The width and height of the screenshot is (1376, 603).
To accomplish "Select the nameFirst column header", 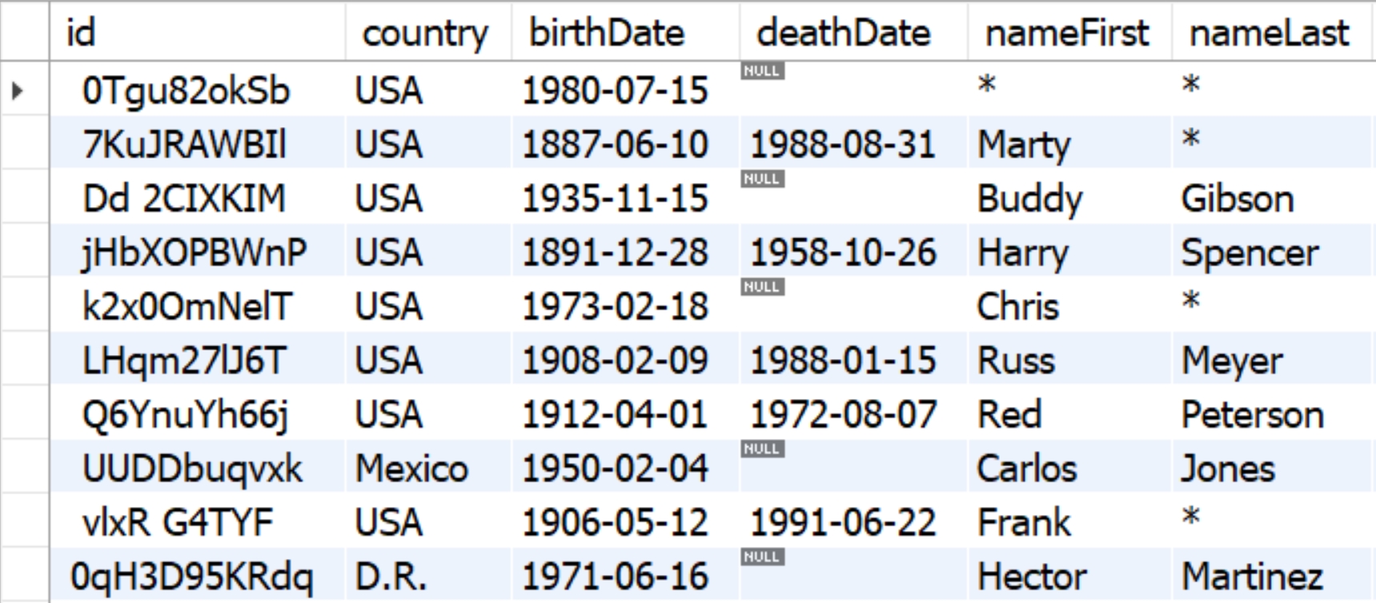I will (x=1066, y=33).
